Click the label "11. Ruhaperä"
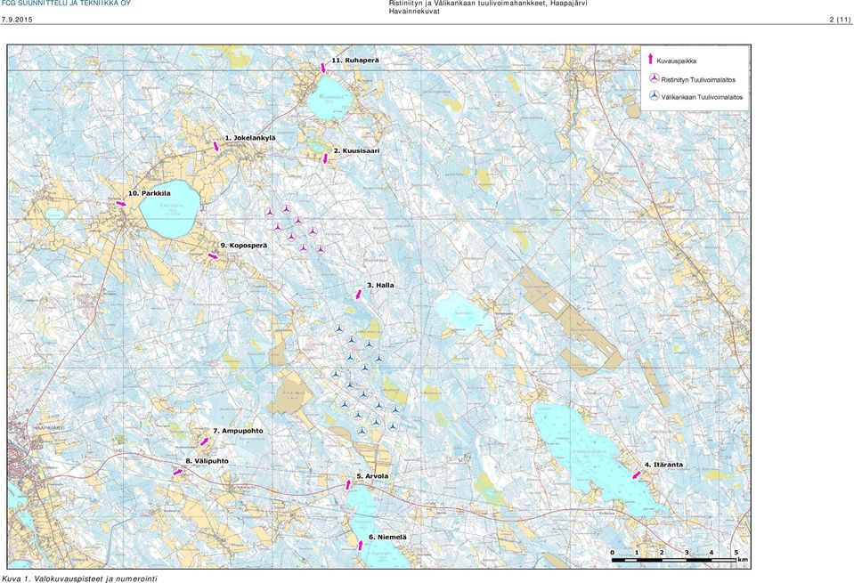This screenshot has width=854, height=583. pyautogui.click(x=355, y=60)
